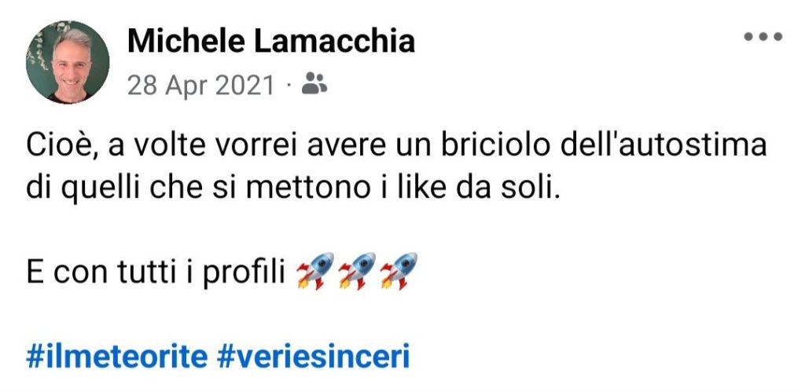
Task: Click the middle rocket emoji
Action: click(x=355, y=272)
